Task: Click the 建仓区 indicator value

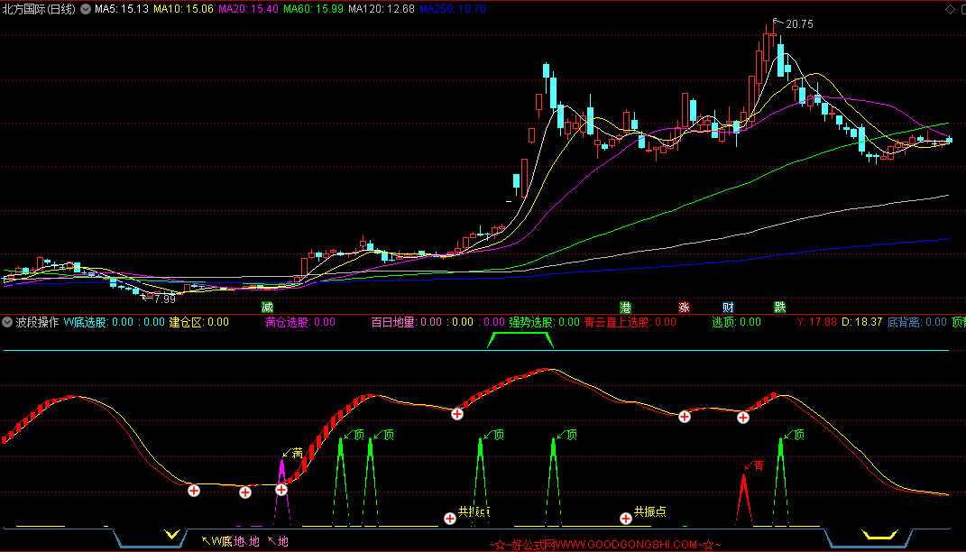Action: pyautogui.click(x=199, y=322)
